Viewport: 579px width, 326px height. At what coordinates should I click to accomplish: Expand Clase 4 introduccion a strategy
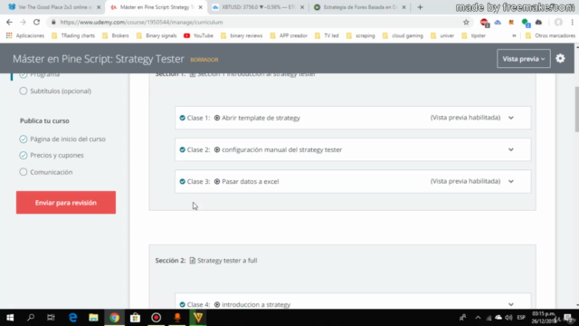[511, 304]
